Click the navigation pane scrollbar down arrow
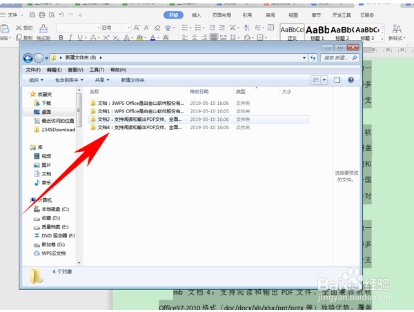414x312 pixels. click(79, 263)
